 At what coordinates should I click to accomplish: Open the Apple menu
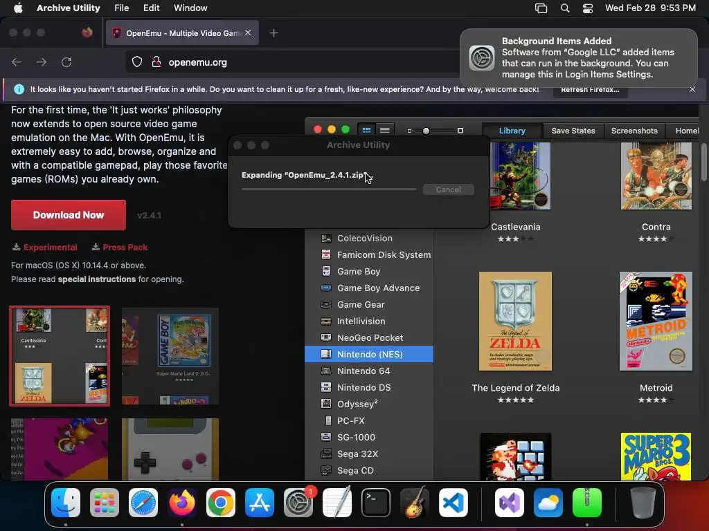pyautogui.click(x=18, y=8)
